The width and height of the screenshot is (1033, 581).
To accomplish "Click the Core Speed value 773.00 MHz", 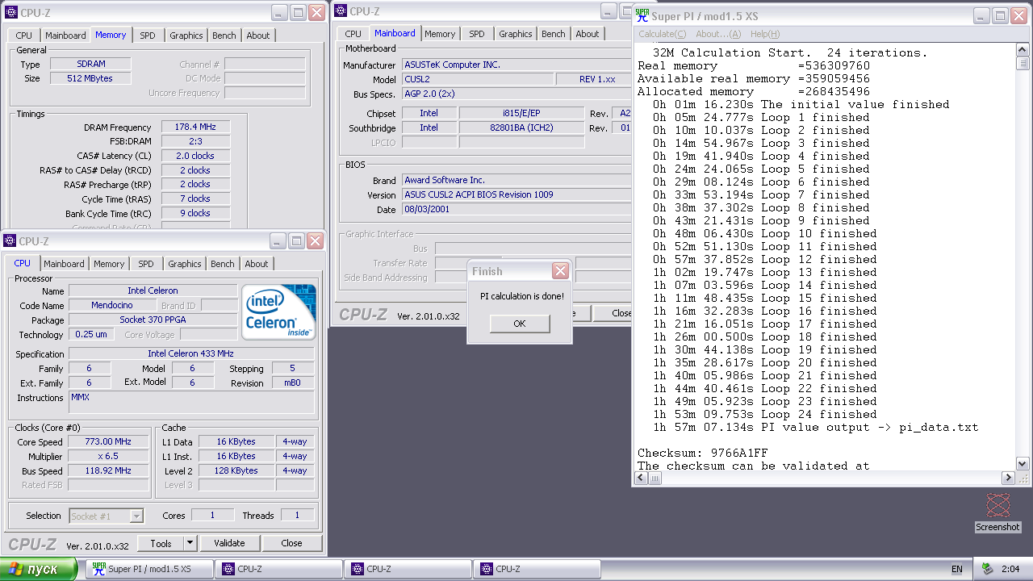I will click(109, 442).
